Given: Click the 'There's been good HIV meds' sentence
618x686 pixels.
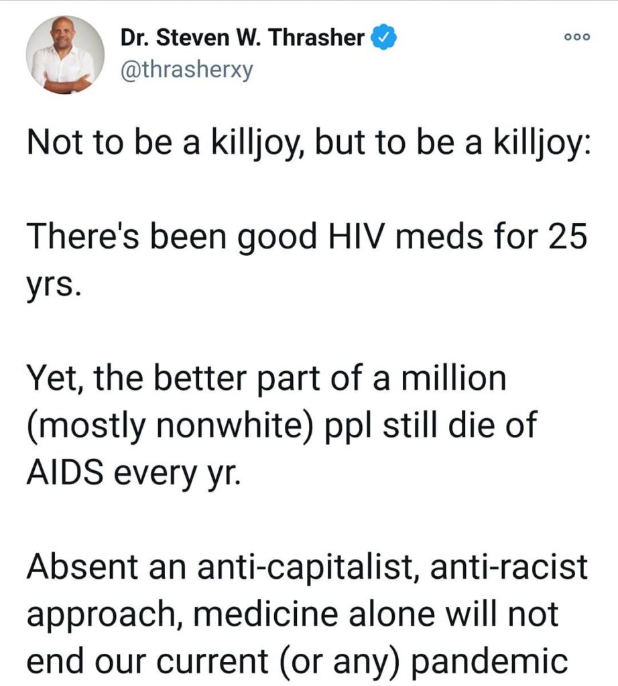Looking at the screenshot, I should (306, 236).
